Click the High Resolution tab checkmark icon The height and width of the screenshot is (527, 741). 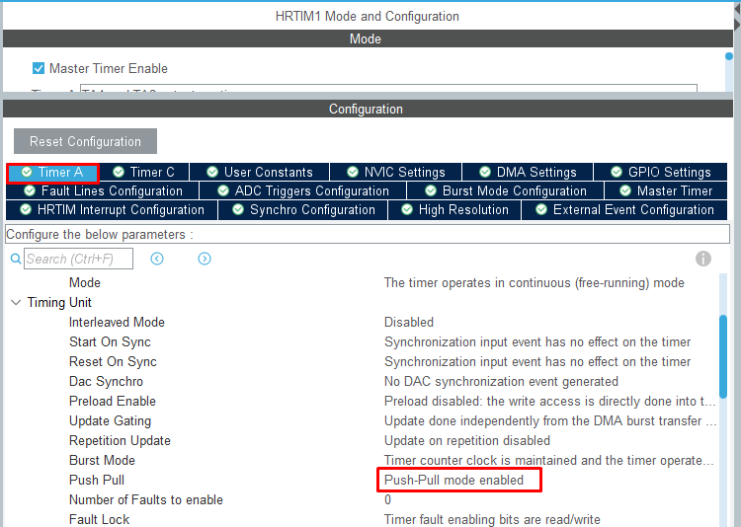coord(407,209)
